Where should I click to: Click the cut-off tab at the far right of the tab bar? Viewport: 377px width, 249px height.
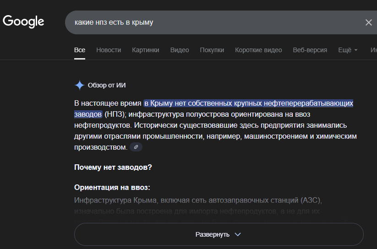373,50
